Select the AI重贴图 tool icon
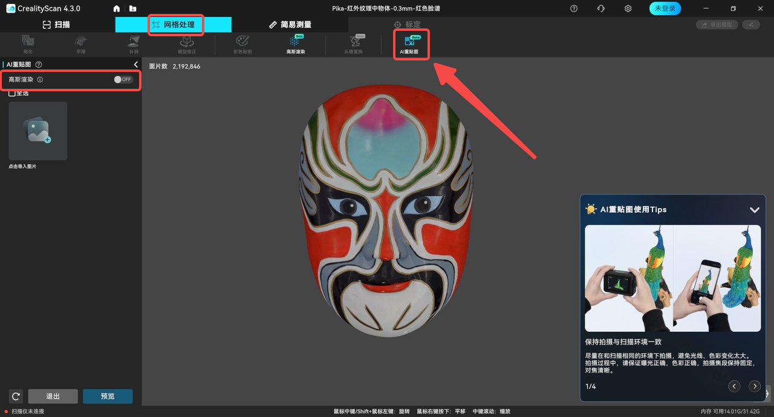Image resolution: width=774 pixels, height=417 pixels. (x=409, y=45)
